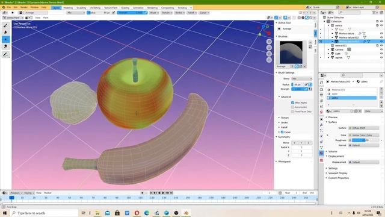
Task: Expand the Stroke panel
Action: pyautogui.click(x=284, y=122)
